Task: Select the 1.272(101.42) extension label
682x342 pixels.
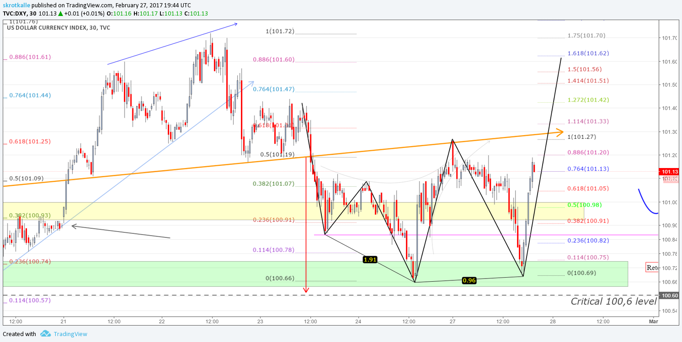Action: click(588, 100)
